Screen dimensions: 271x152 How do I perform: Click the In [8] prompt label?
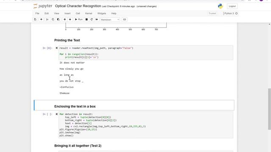47,48
